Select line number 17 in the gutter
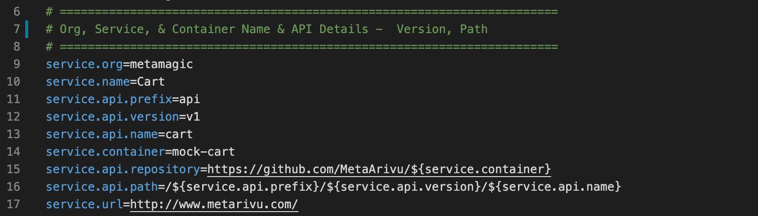758x216 pixels. click(14, 204)
